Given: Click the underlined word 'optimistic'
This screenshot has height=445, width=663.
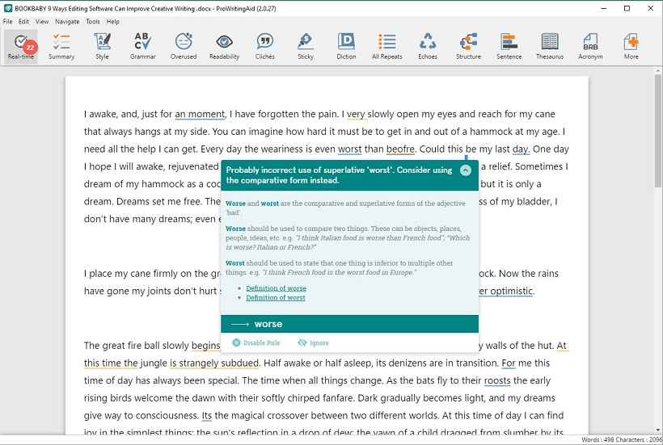Looking at the screenshot, I should (x=512, y=291).
